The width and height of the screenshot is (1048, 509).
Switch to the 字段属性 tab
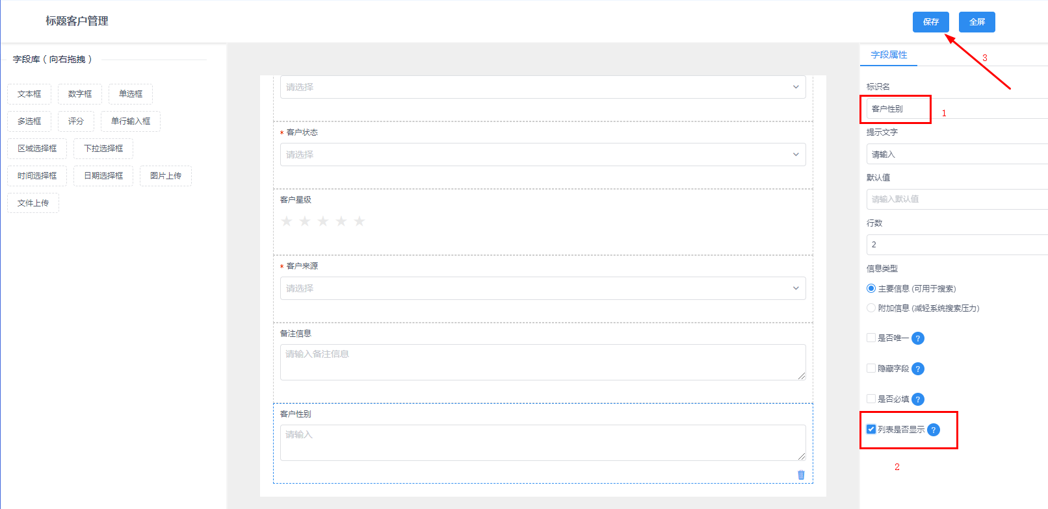tap(889, 55)
